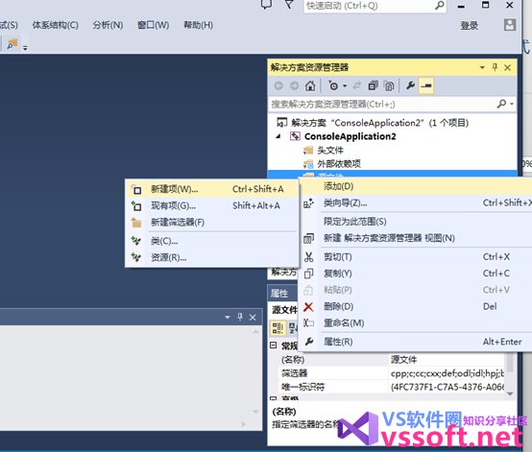Click 剪切(T) in context menu

point(415,256)
